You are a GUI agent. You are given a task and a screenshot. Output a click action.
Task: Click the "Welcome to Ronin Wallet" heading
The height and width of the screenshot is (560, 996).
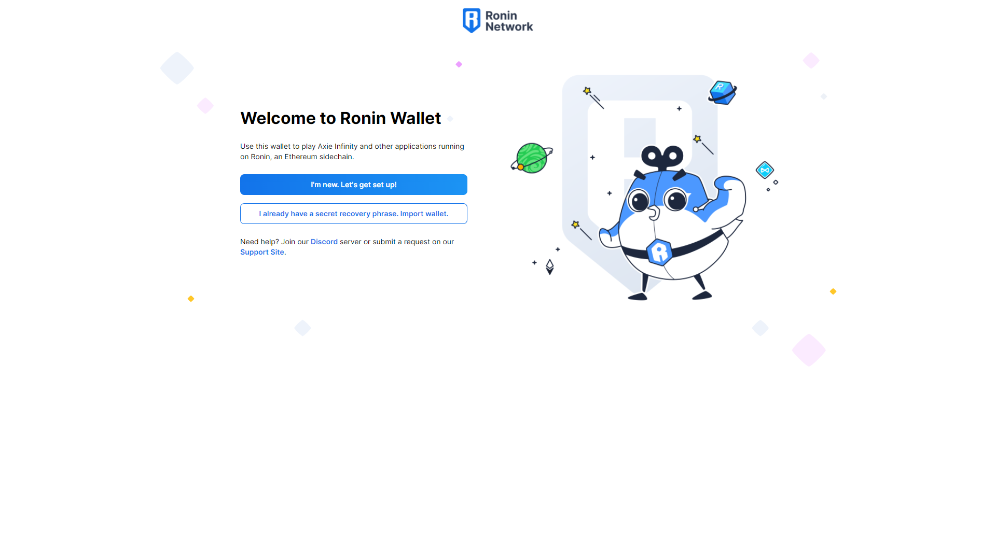(341, 118)
